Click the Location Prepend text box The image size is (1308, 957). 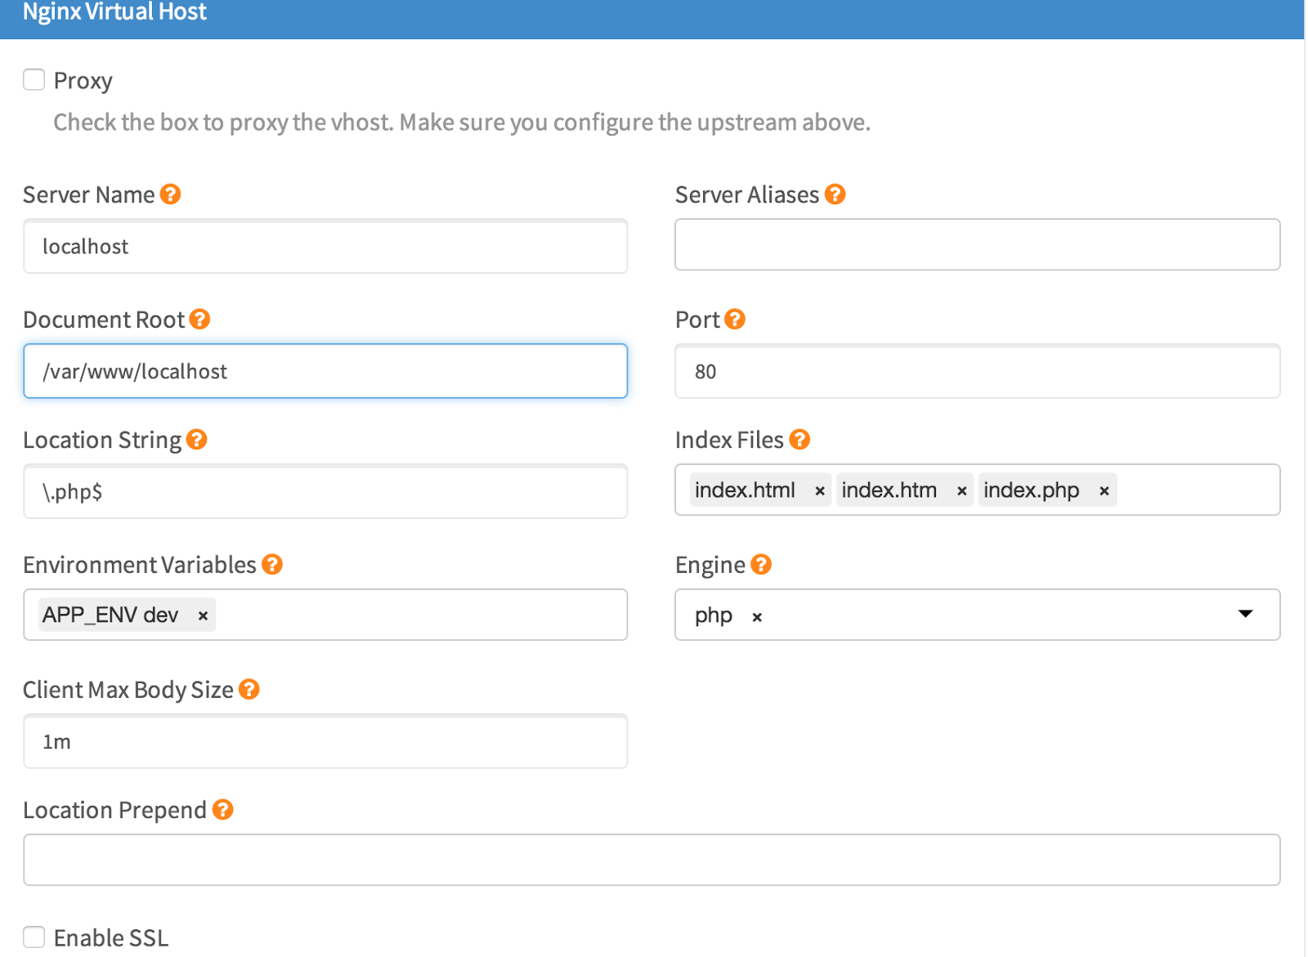pyautogui.click(x=652, y=860)
